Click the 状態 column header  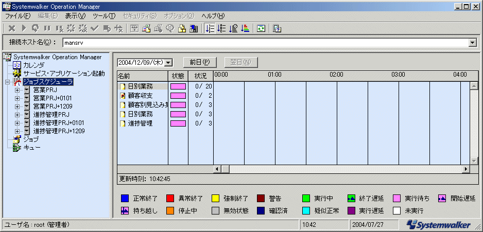(178, 75)
